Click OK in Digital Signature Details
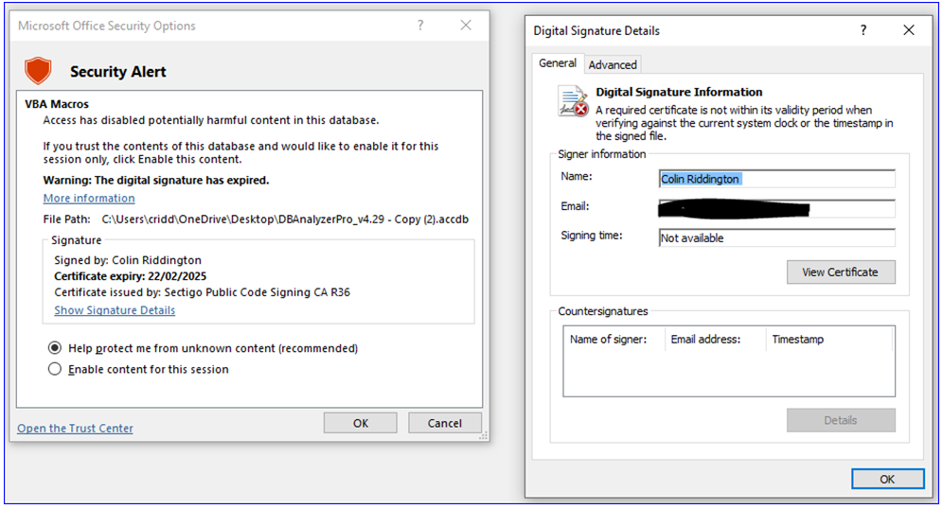This screenshot has height=509, width=943. (887, 479)
